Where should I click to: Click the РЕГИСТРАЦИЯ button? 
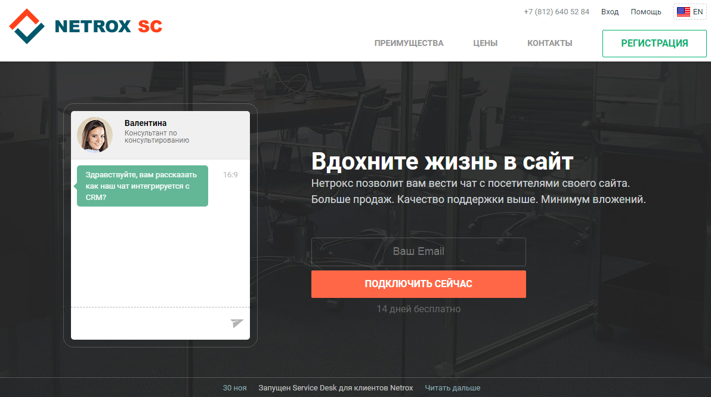coord(654,44)
